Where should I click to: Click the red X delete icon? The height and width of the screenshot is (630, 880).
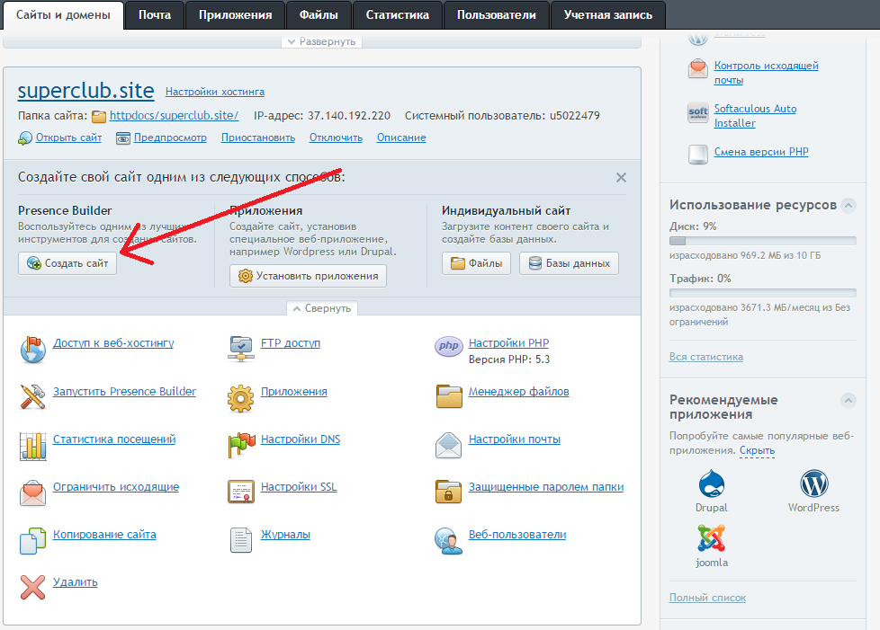[x=32, y=588]
